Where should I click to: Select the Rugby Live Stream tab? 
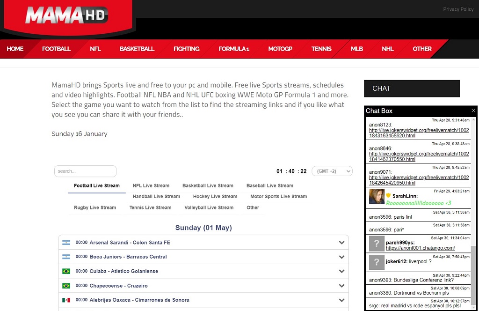coord(95,207)
